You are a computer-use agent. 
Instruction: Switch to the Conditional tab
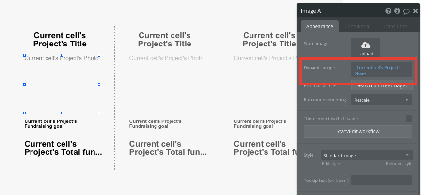tap(358, 26)
